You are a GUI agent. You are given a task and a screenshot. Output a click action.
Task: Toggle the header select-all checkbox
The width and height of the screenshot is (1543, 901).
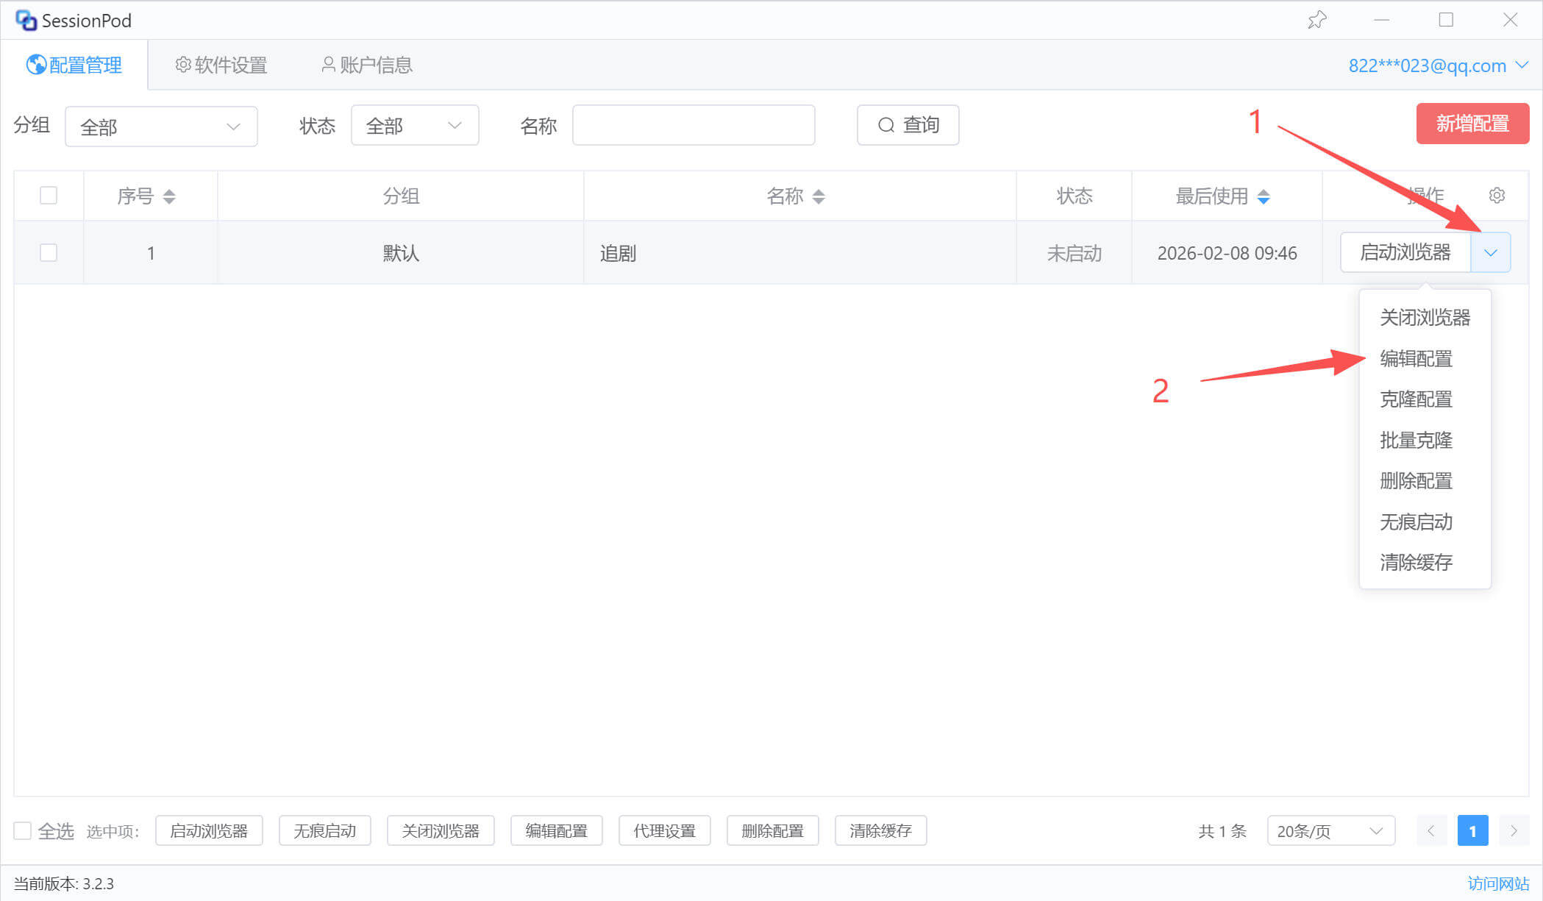tap(49, 196)
